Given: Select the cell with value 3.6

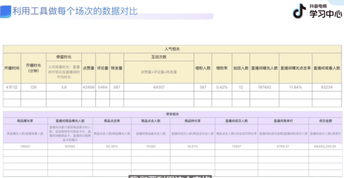Looking at the screenshot, I should (64, 87).
